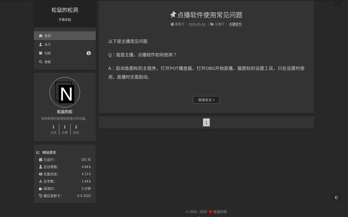This screenshot has height=217, width=348.
Task: Click the site subtitle 不再年轻
Action: tap(65, 20)
